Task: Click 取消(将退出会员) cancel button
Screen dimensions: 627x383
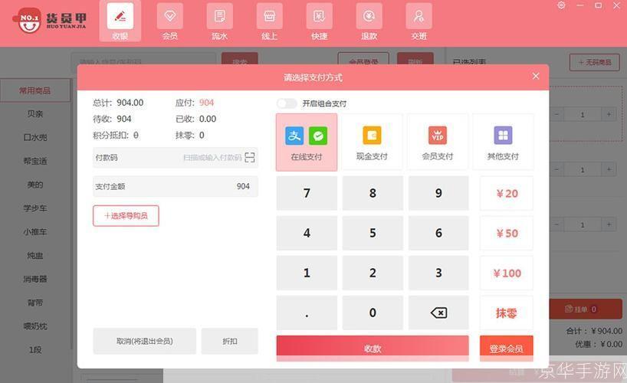Action: (x=144, y=341)
